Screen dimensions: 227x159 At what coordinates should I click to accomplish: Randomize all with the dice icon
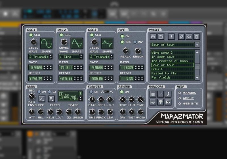pyautogui.click(x=153, y=94)
